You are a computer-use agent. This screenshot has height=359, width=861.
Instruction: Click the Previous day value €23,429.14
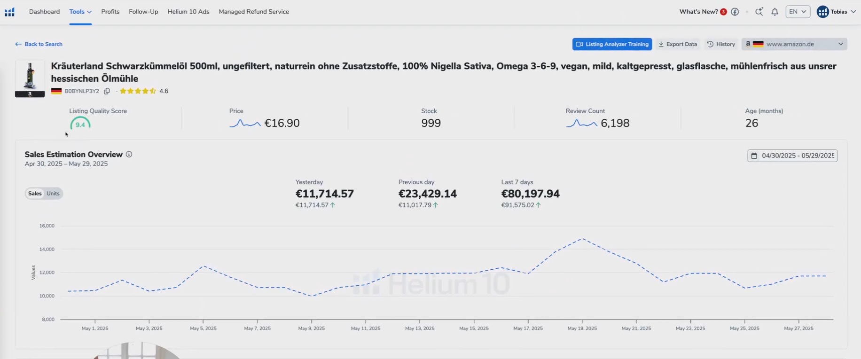[428, 194]
